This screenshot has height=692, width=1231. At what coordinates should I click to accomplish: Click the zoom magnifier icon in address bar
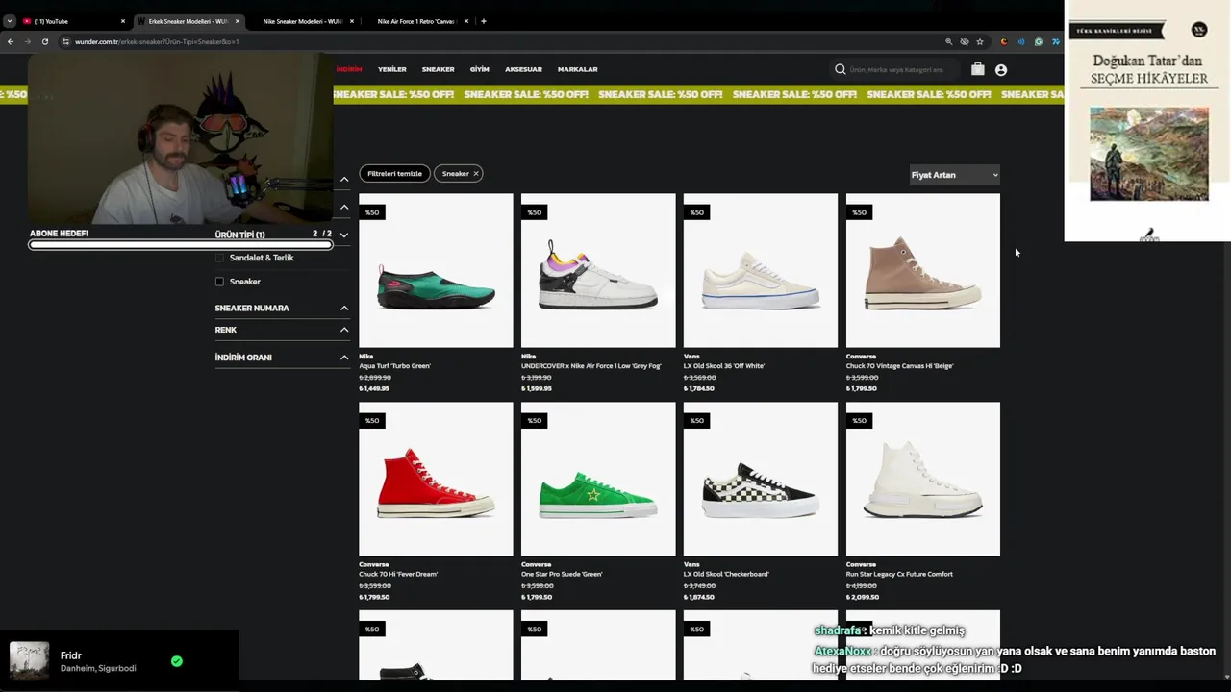point(948,41)
